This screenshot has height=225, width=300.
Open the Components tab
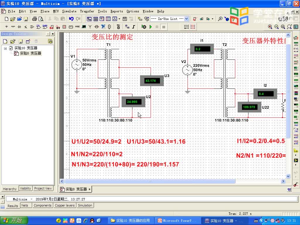coord(42,205)
